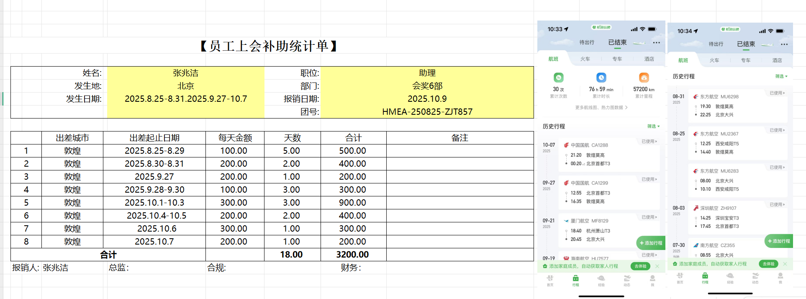Expand 已使用 on the MU6298 flight card
806x299 pixels.
[x=777, y=93]
